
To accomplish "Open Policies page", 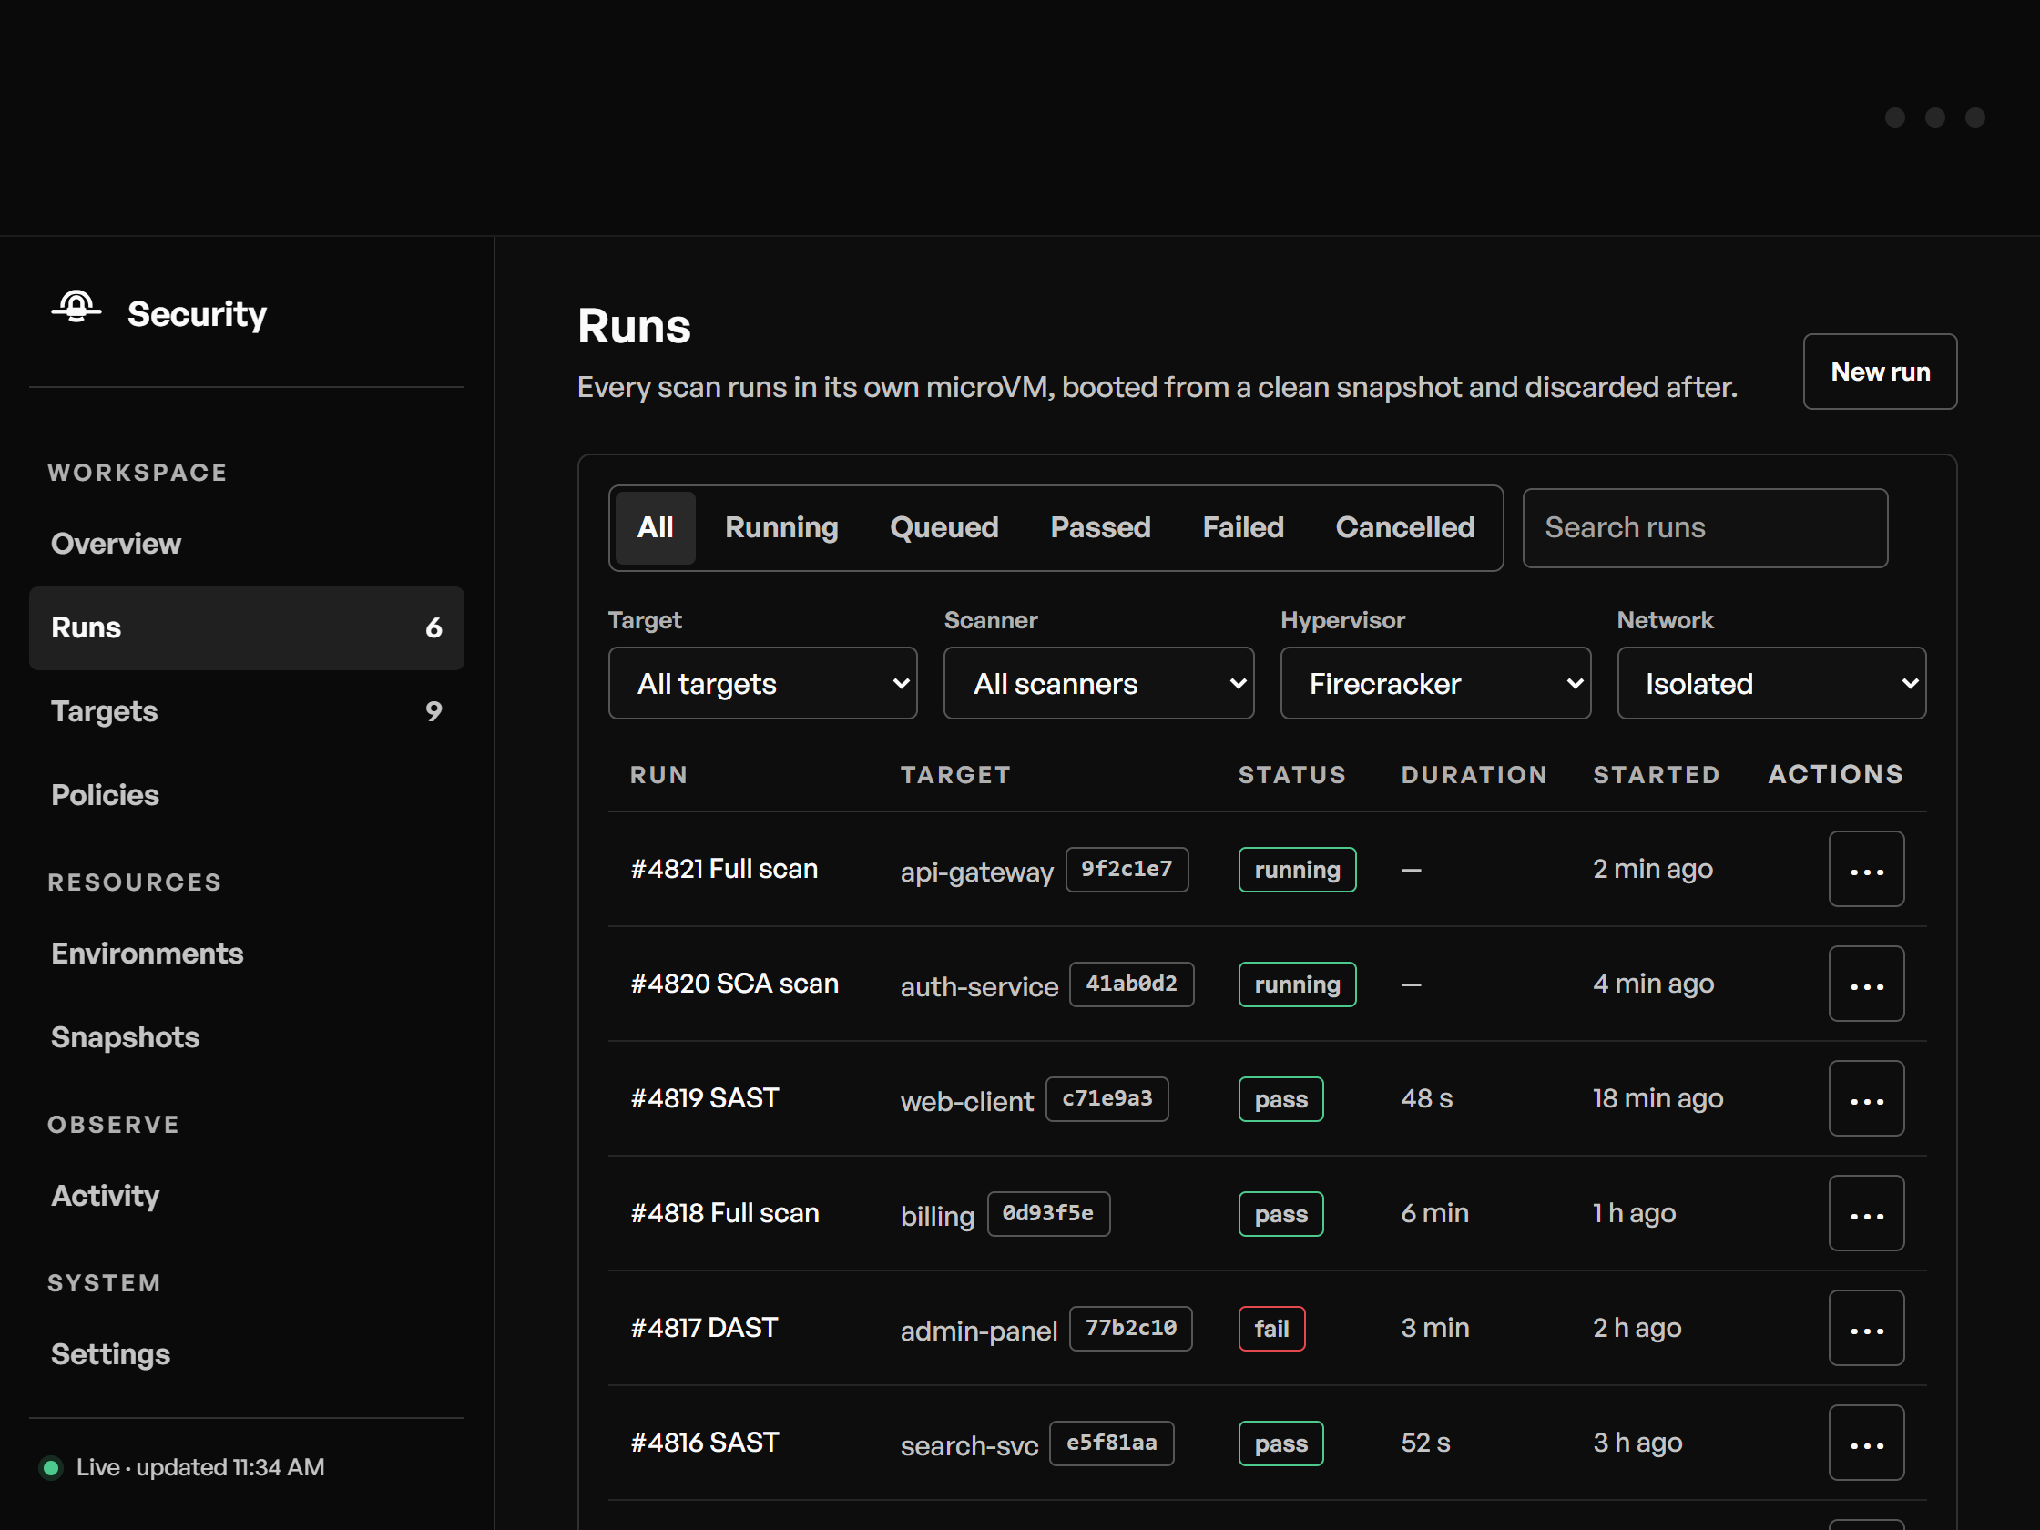I will [246, 795].
